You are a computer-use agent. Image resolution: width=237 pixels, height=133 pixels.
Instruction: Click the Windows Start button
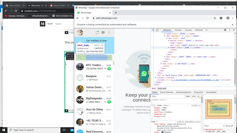pyautogui.click(x=4, y=130)
